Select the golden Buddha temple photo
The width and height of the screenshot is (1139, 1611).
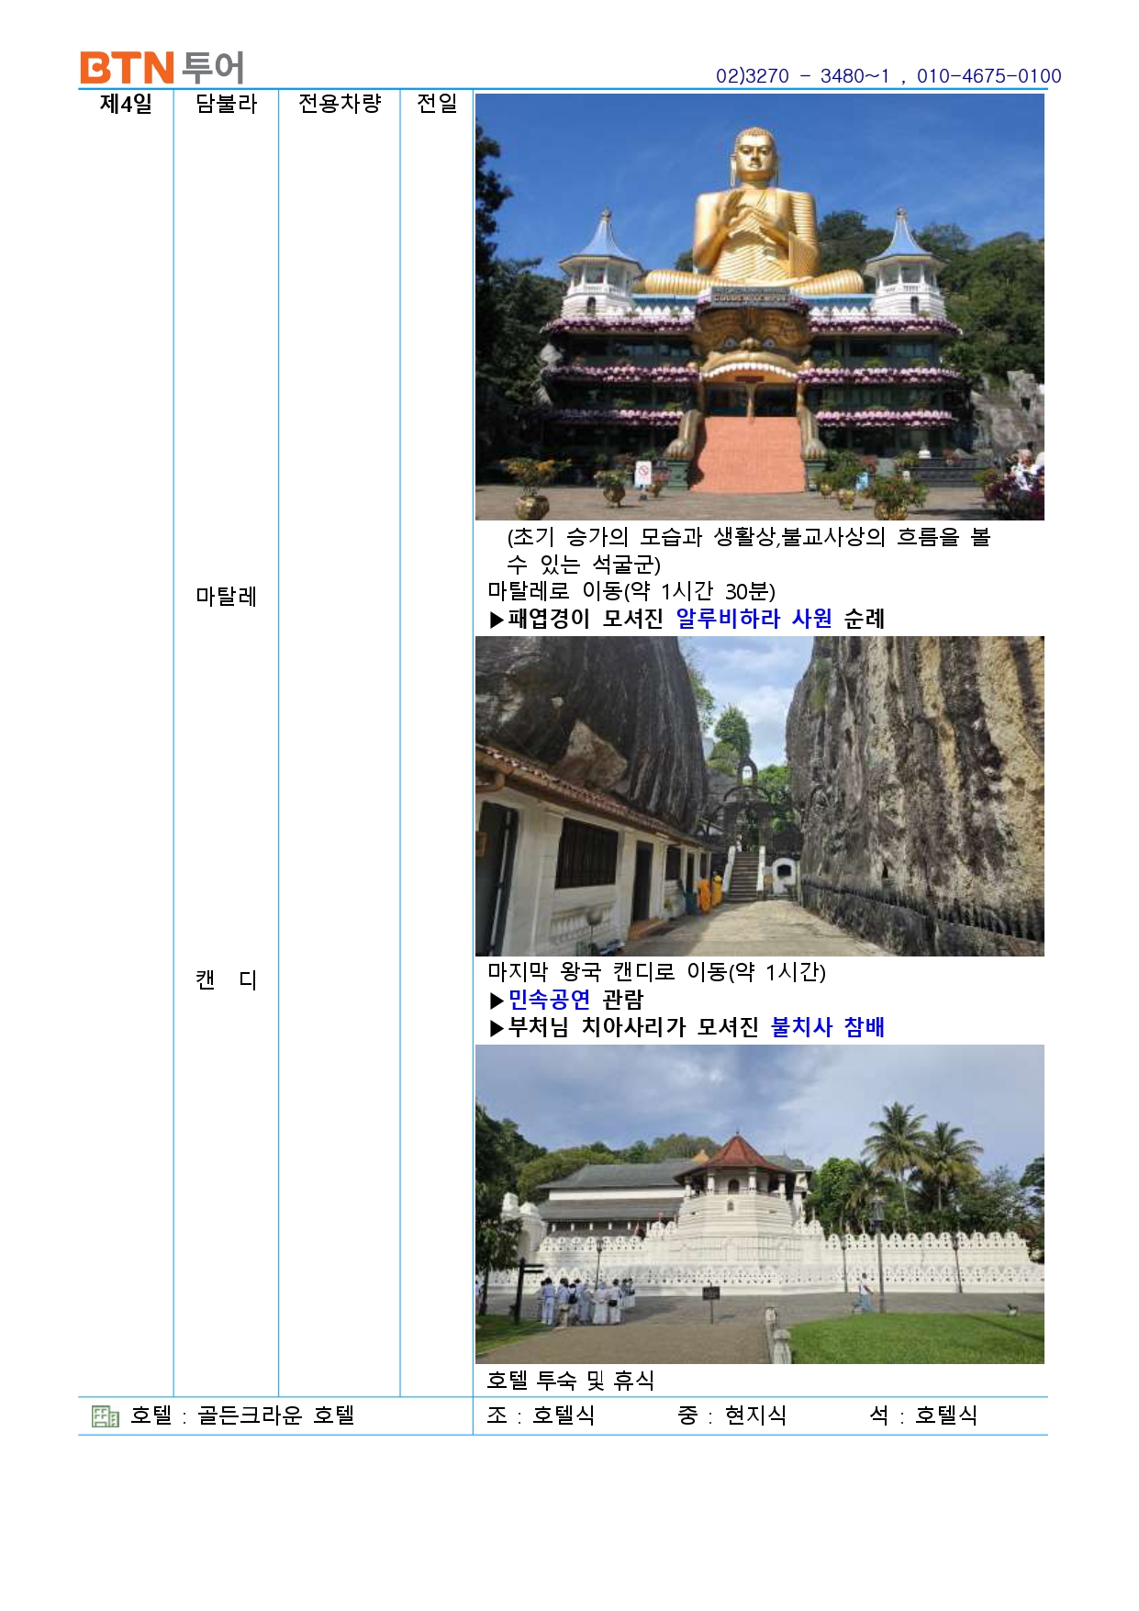[x=759, y=307]
